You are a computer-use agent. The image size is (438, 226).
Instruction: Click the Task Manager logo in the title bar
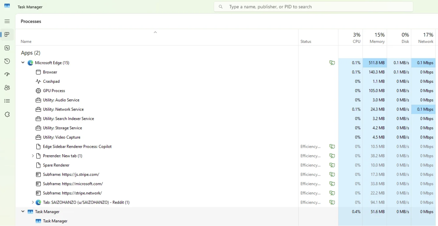click(7, 5)
